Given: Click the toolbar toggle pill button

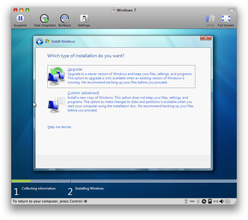Looking at the screenshot, I should point(232,10).
